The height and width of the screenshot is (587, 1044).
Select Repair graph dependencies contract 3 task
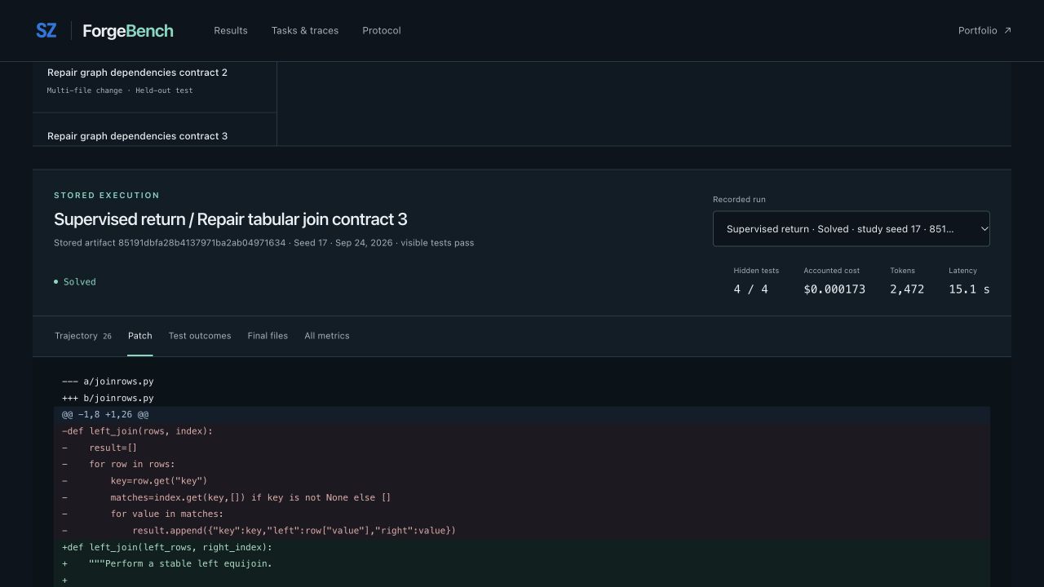pos(155,130)
